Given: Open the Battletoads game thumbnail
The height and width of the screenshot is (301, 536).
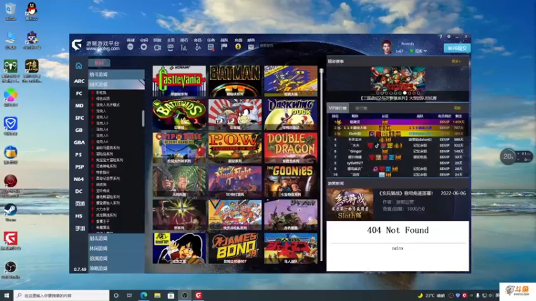Looking at the screenshot, I should click(x=179, y=114).
